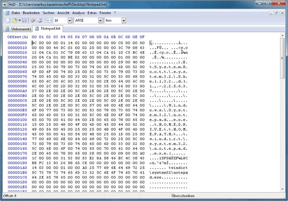Click offset row 00000180
Viewport: 288px width, 201px height.
coord(17,158)
